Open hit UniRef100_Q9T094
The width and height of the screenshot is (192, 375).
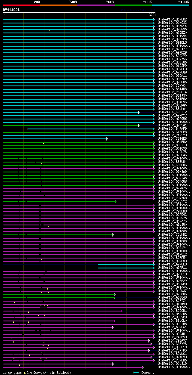[x=172, y=36]
